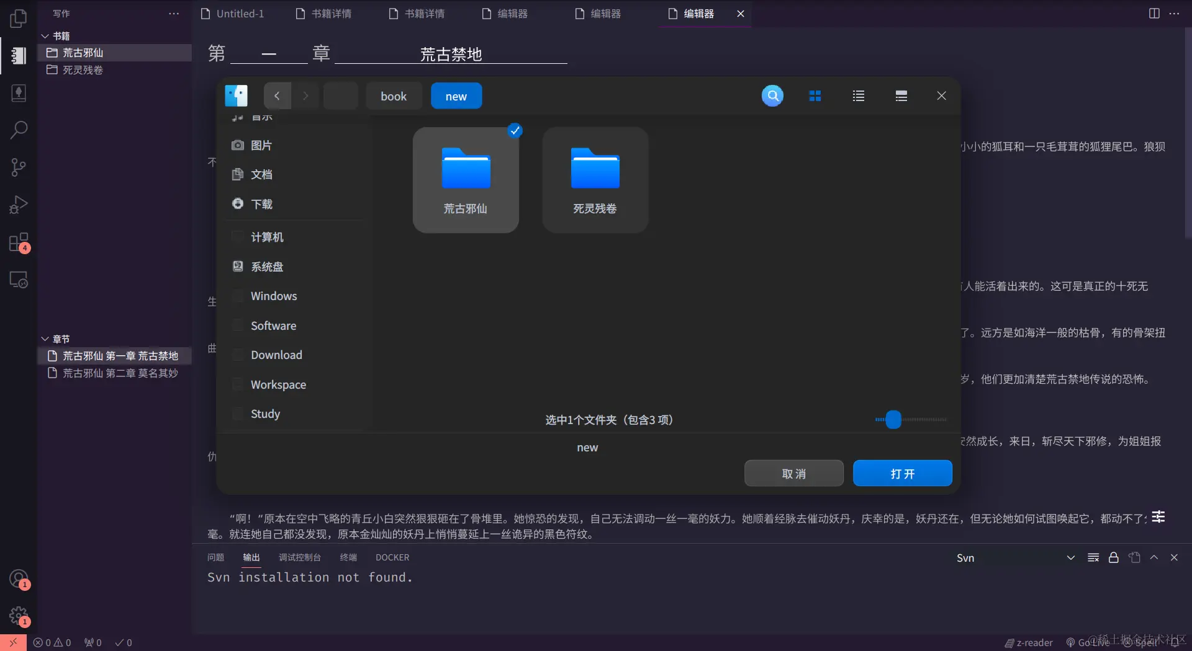Open Run and Debug in activity bar
The height and width of the screenshot is (651, 1192).
[19, 205]
